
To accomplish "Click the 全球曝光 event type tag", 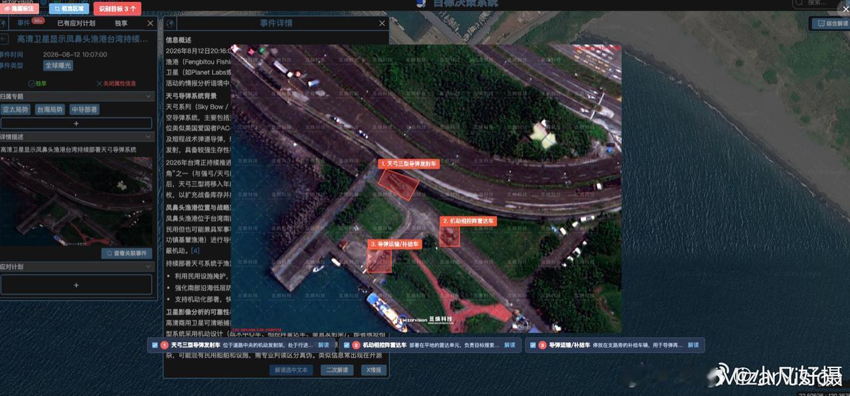I will [x=58, y=66].
